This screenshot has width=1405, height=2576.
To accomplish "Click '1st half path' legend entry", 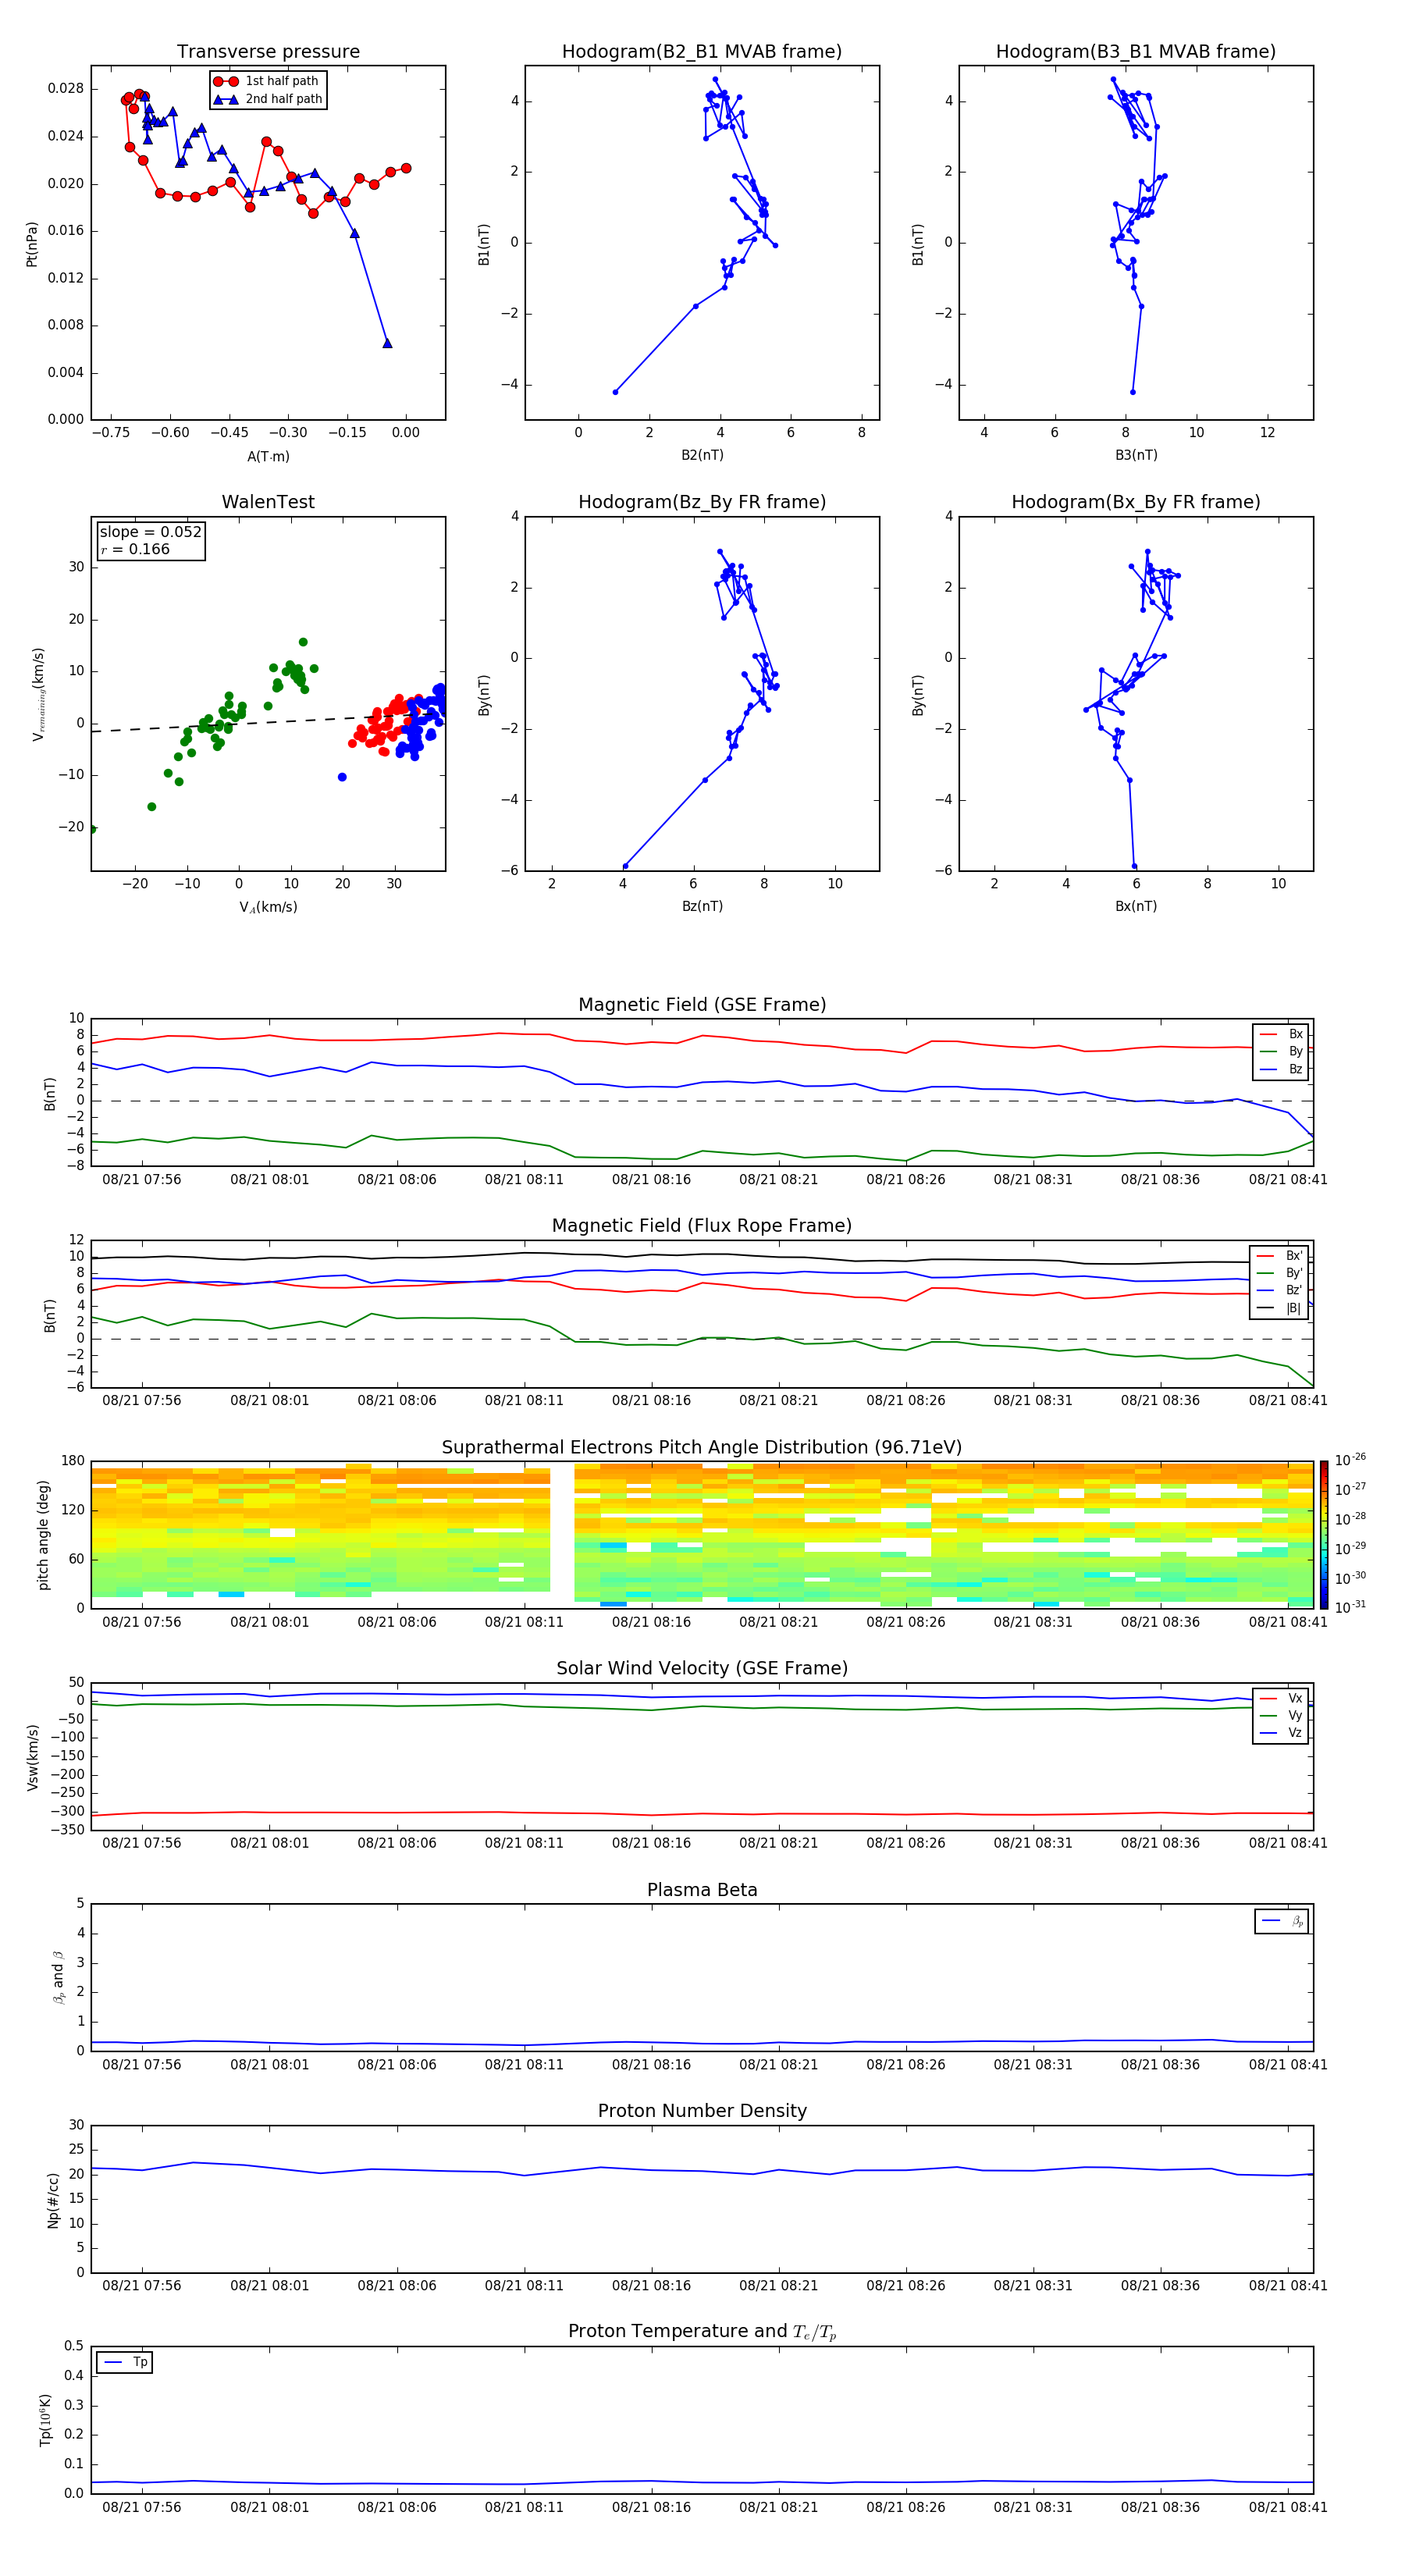I will 267,81.
